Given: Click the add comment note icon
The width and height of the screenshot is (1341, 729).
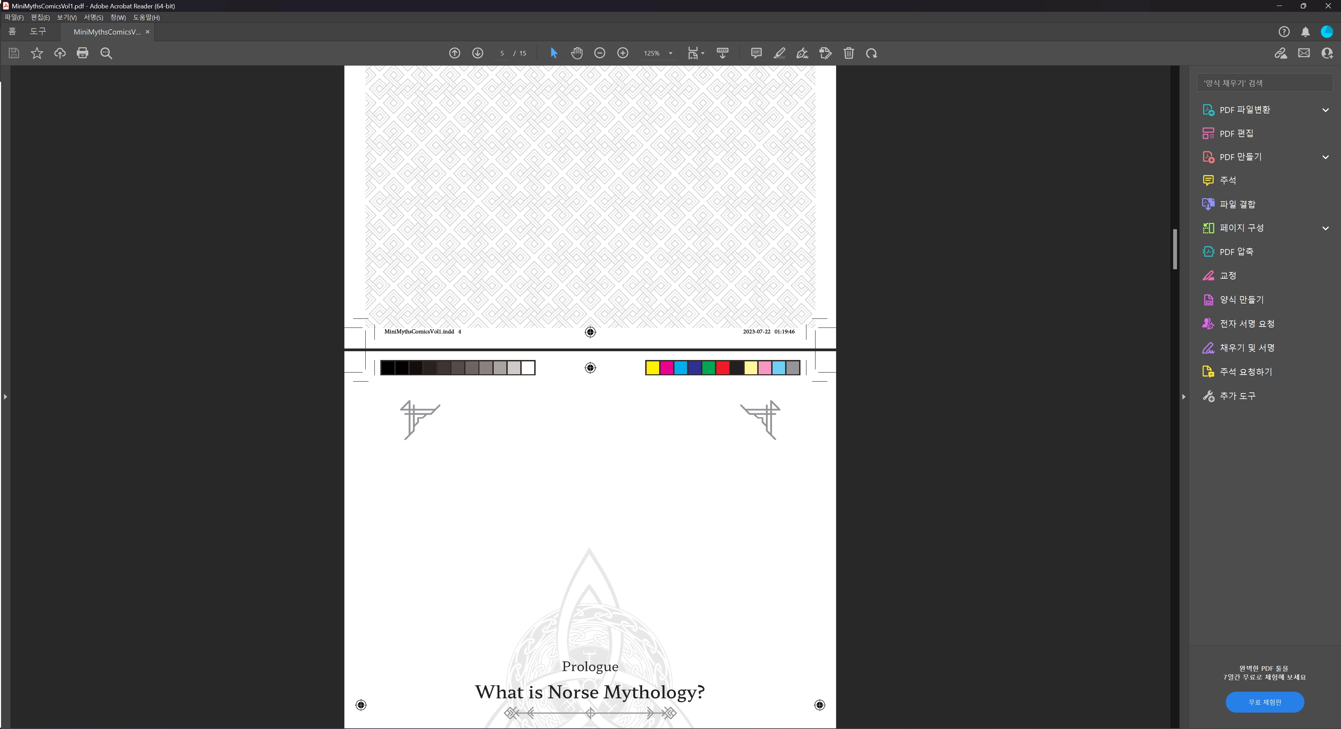Looking at the screenshot, I should click(x=756, y=53).
